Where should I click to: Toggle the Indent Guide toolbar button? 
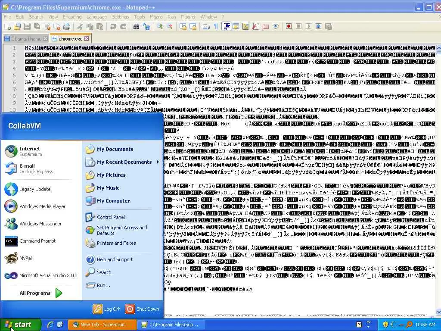click(226, 26)
